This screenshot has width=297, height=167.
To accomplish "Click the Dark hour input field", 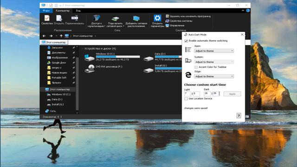I will (x=207, y=94).
